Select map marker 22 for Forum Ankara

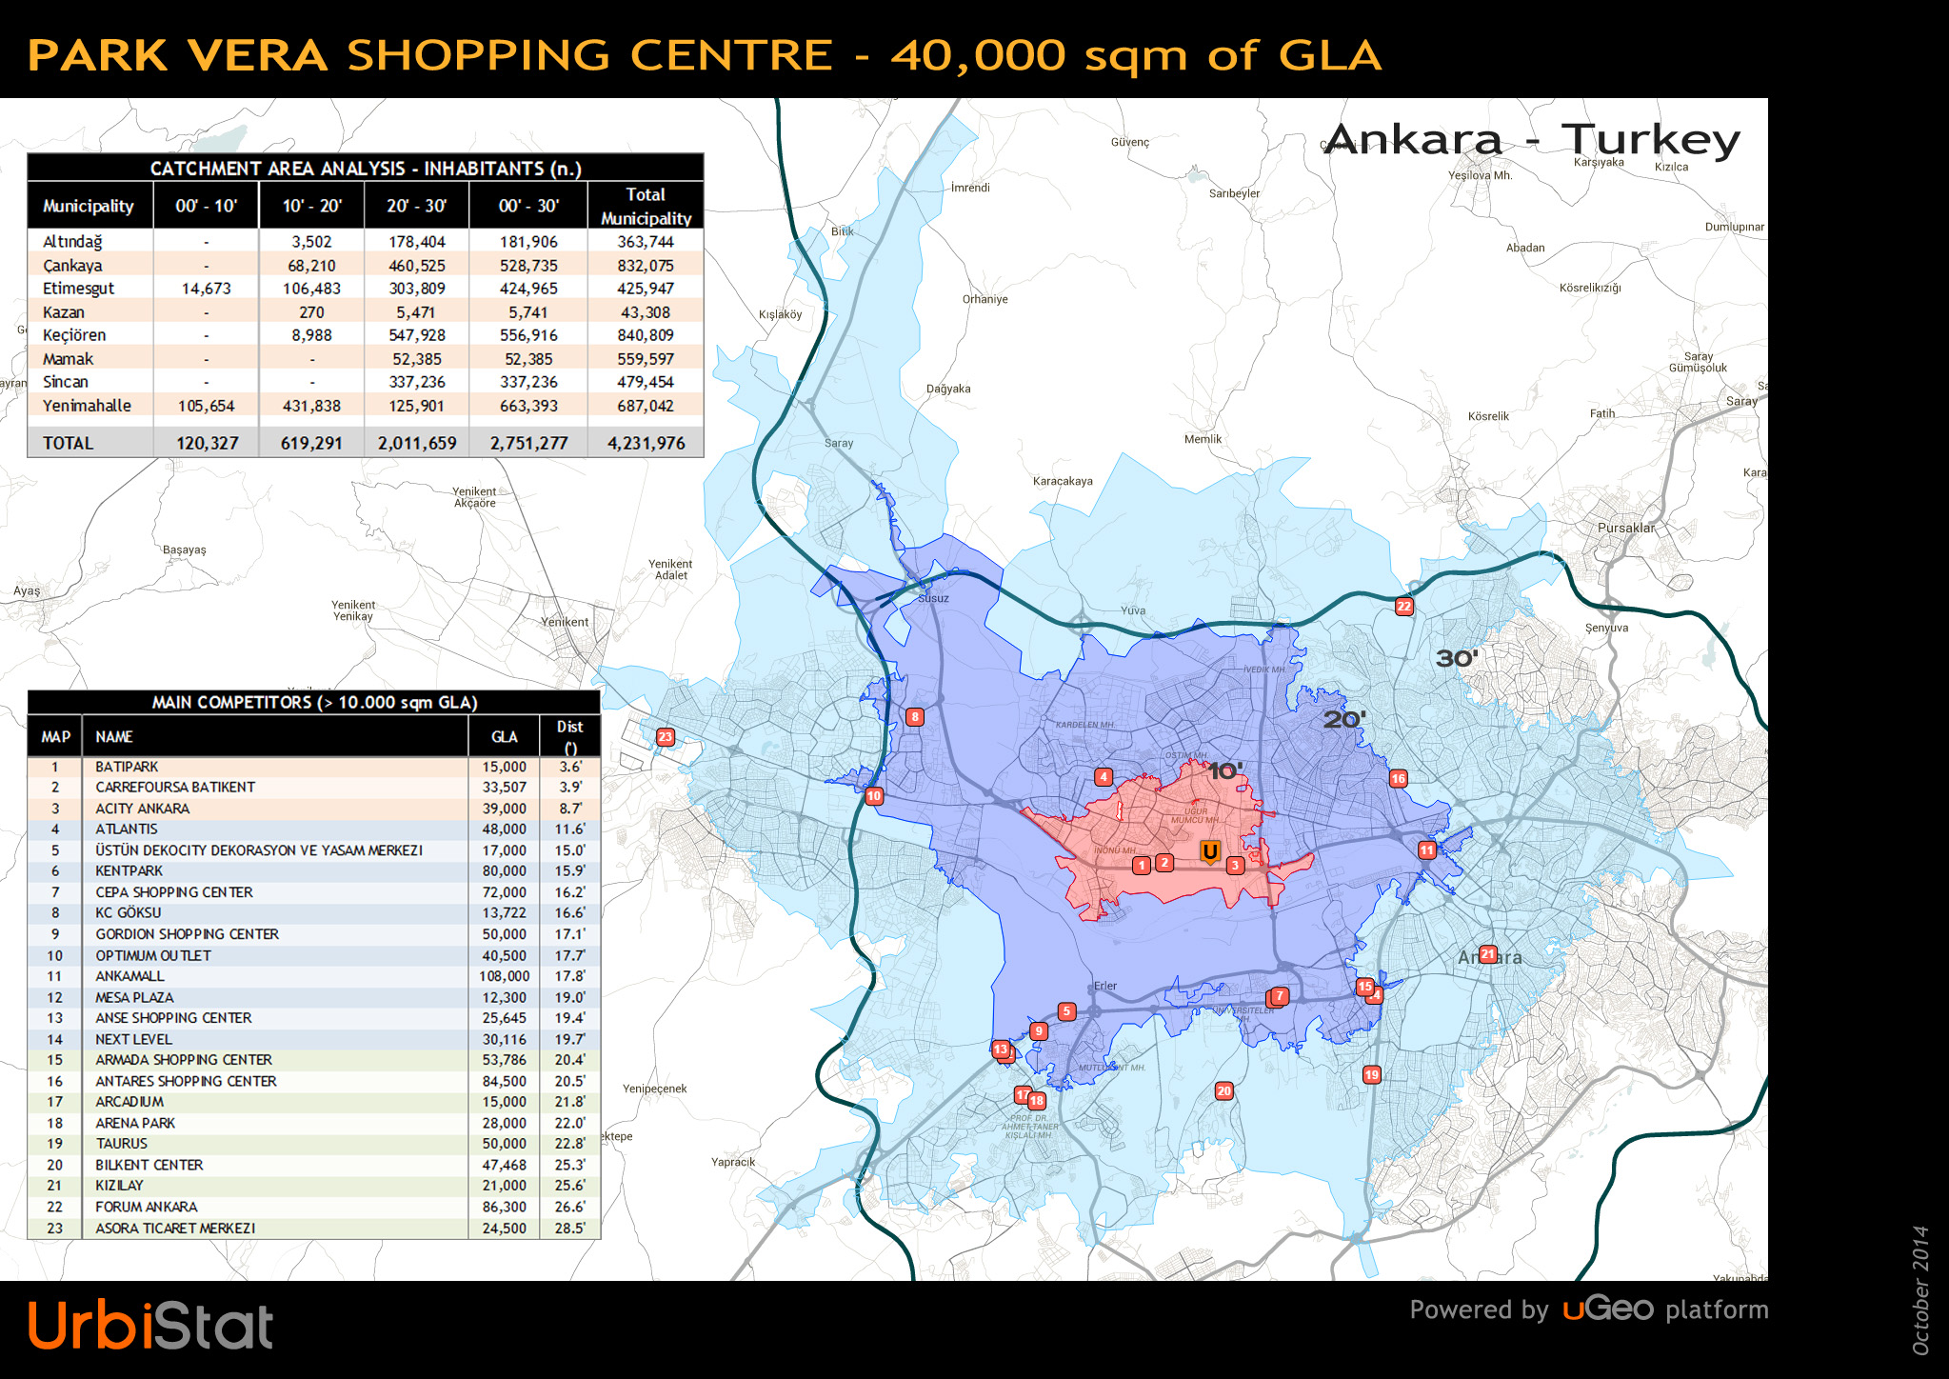tap(1404, 607)
